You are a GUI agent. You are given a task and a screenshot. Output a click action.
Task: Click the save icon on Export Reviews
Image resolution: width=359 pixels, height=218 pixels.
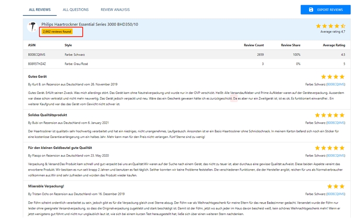tap(311, 10)
